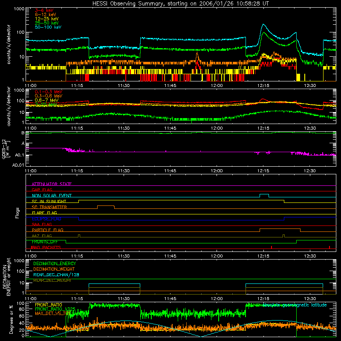Click the FLARE_FLAG label
The width and height of the screenshot is (341, 341).
(x=44, y=213)
